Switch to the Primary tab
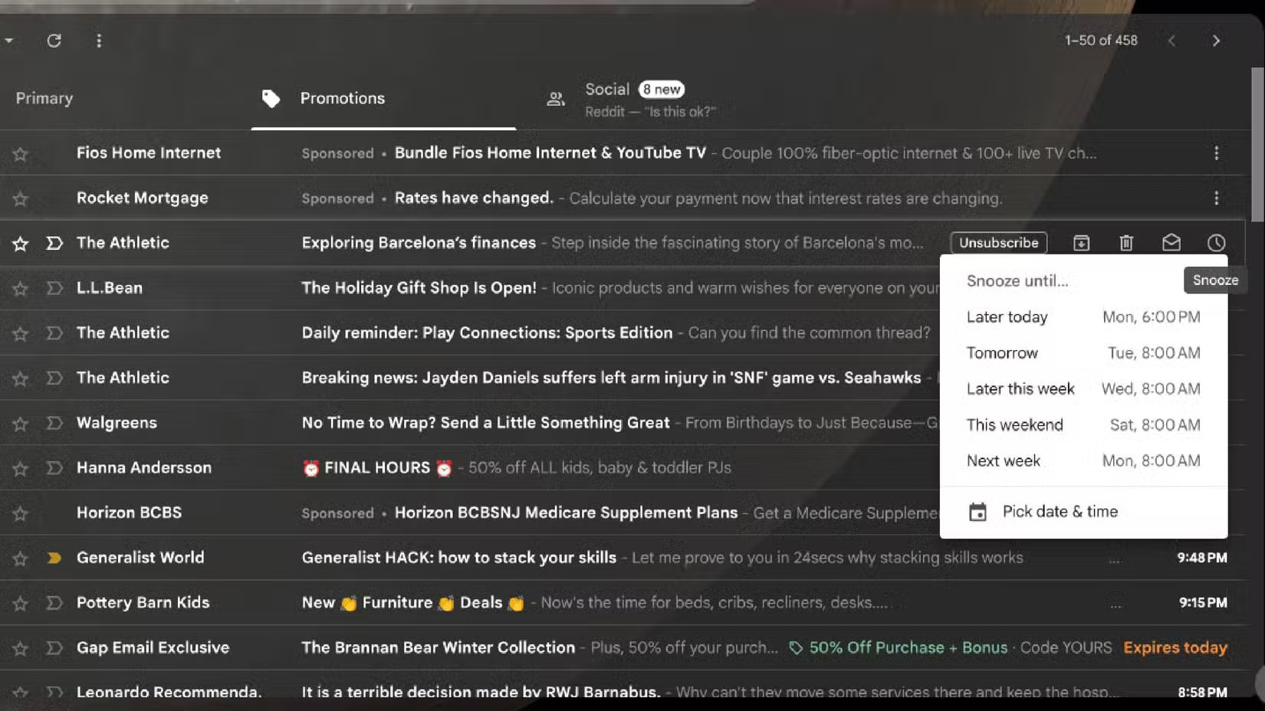The image size is (1265, 711). point(44,98)
